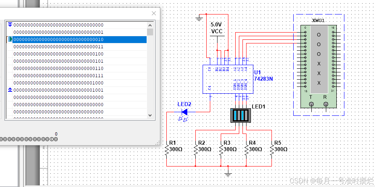Click the final position up-arrow marker

coord(10,90)
